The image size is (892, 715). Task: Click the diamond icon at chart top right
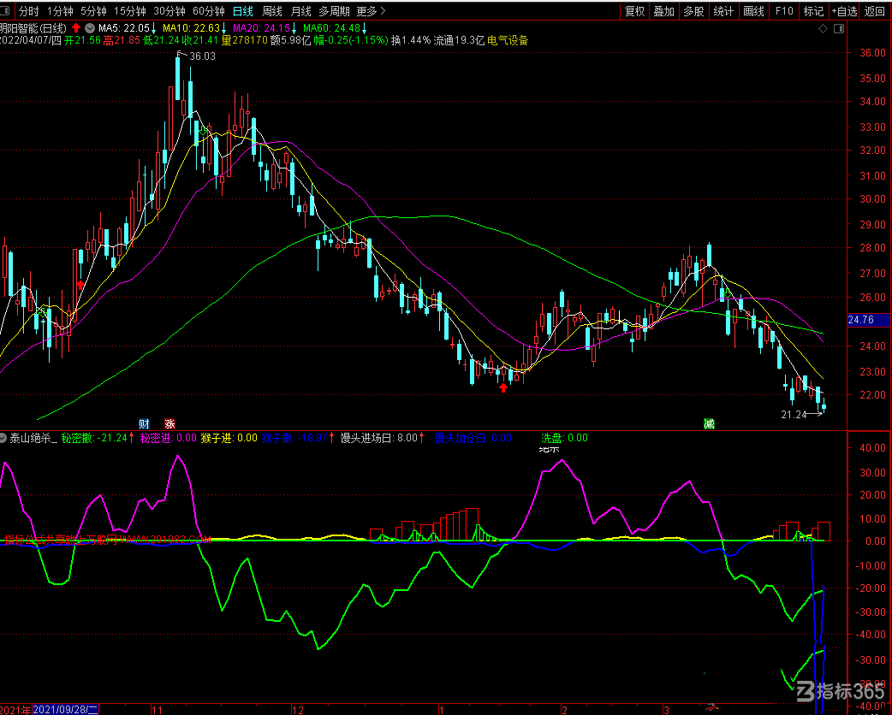(823, 28)
